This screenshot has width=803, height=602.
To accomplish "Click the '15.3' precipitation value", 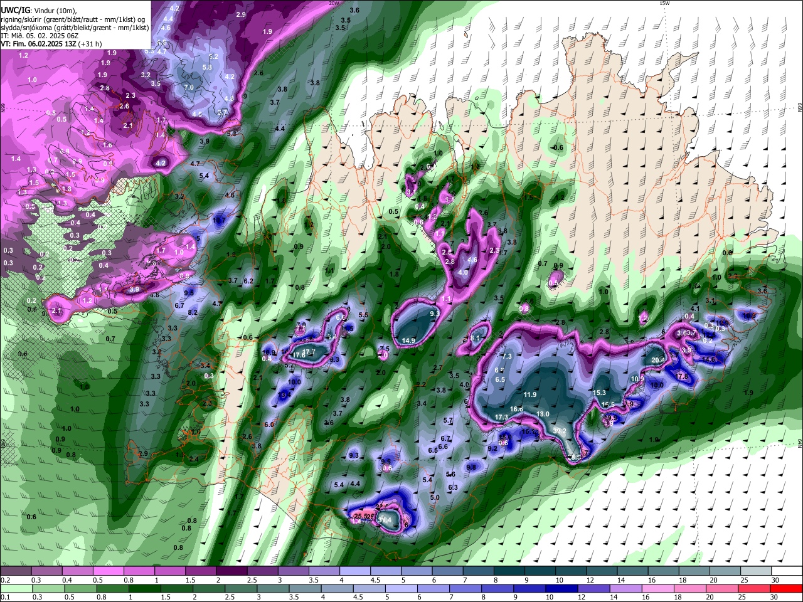I will point(599,393).
